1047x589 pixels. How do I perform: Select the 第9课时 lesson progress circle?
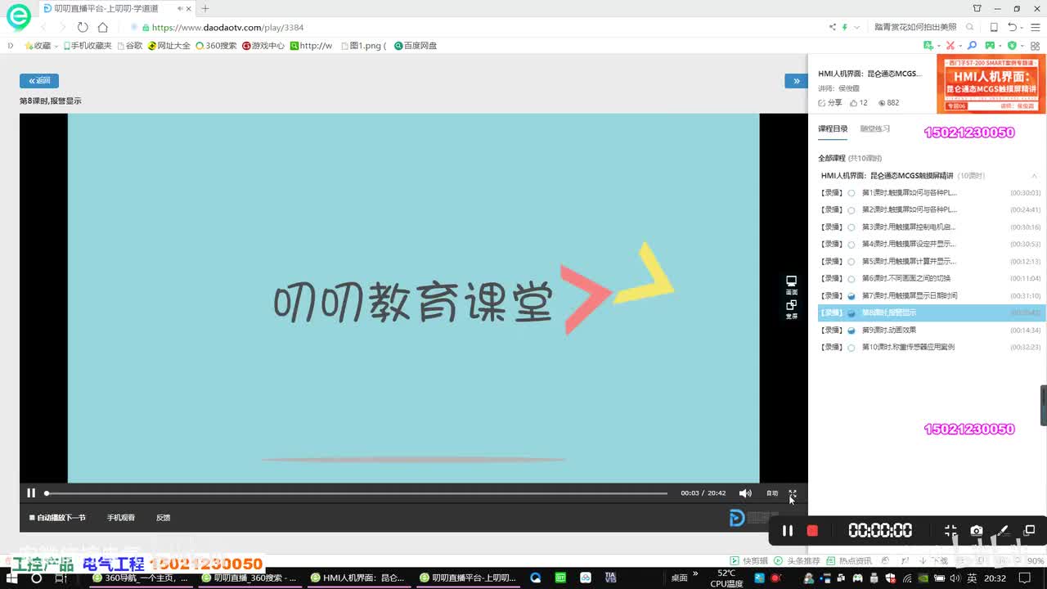click(x=852, y=330)
